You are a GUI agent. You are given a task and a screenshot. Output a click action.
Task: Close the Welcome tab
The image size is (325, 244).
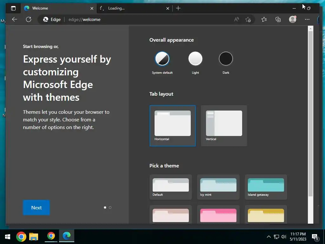click(92, 9)
